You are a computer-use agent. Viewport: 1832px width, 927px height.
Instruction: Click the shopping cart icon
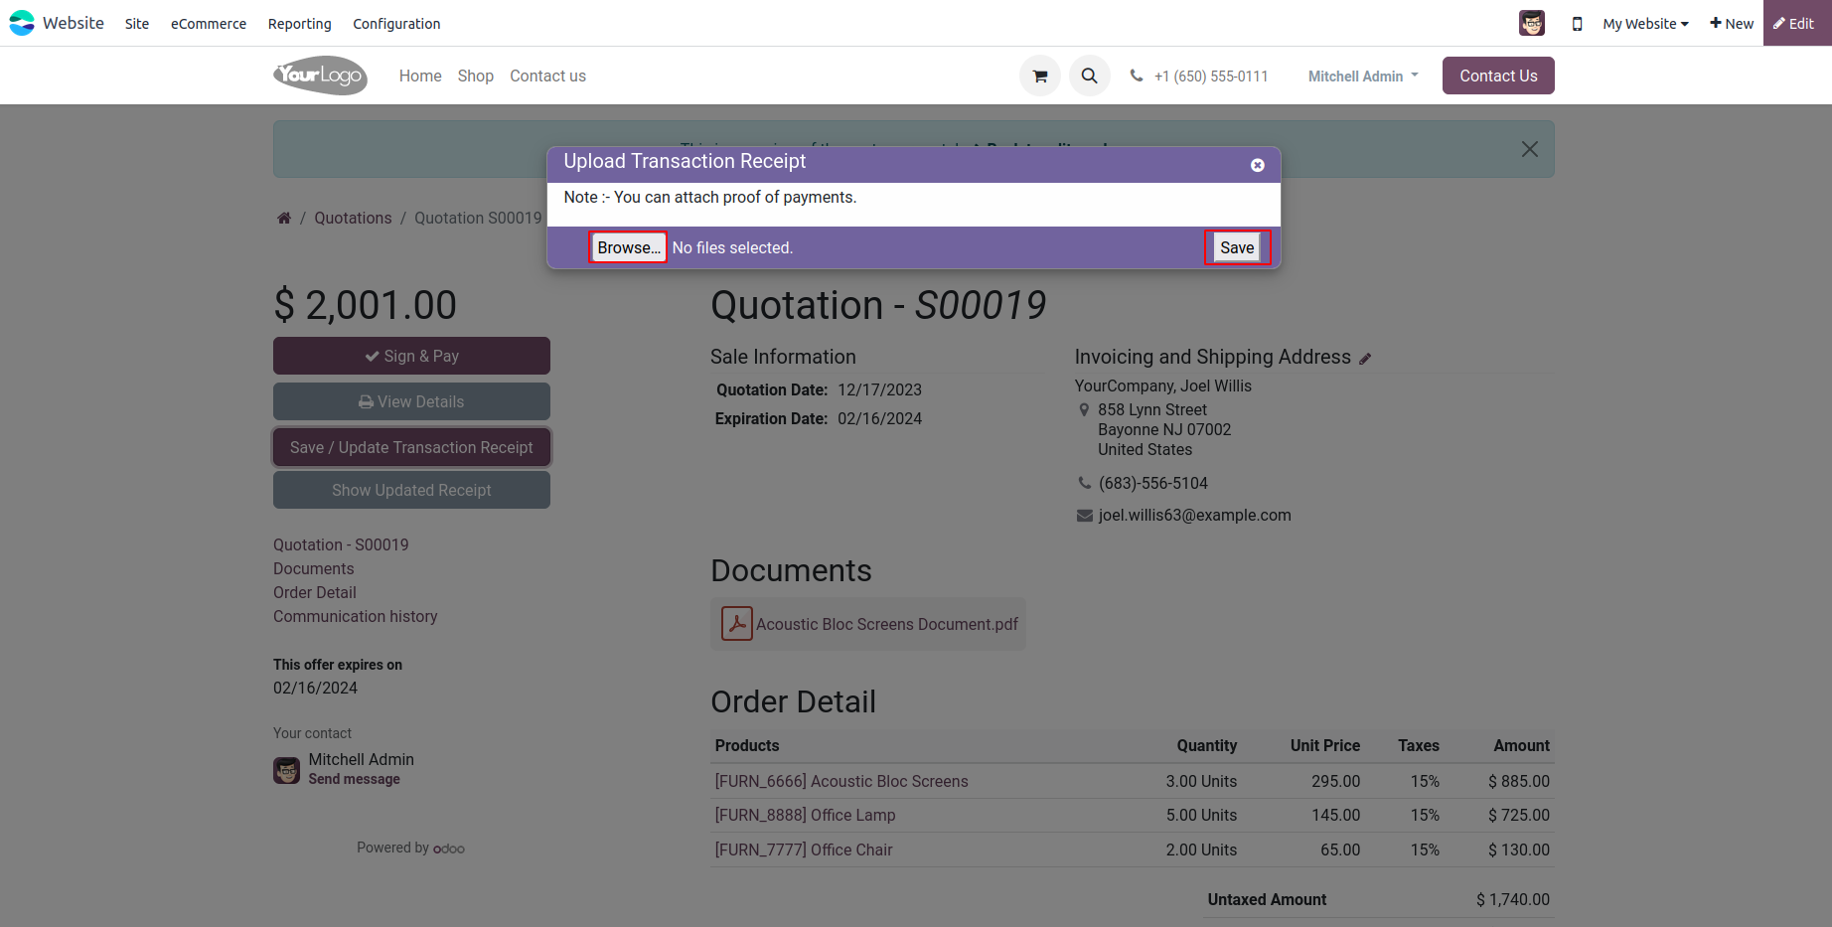(1039, 77)
